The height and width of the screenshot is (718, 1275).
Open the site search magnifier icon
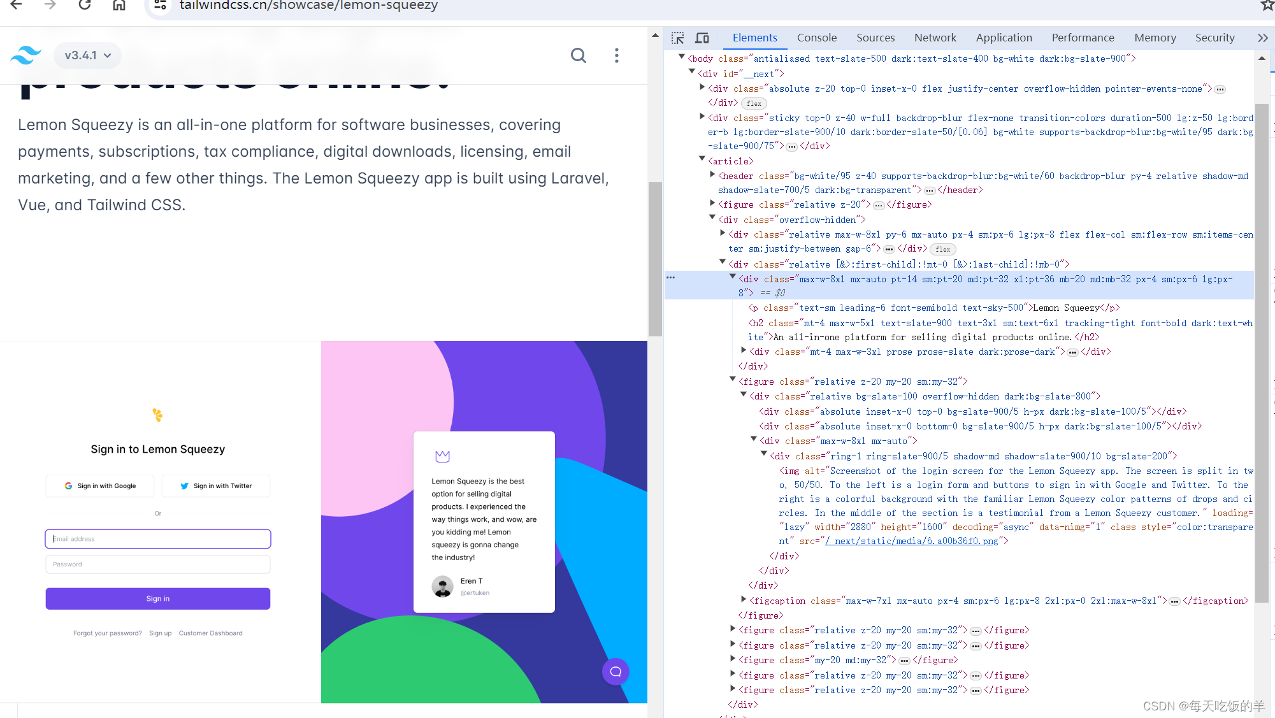[x=578, y=55]
